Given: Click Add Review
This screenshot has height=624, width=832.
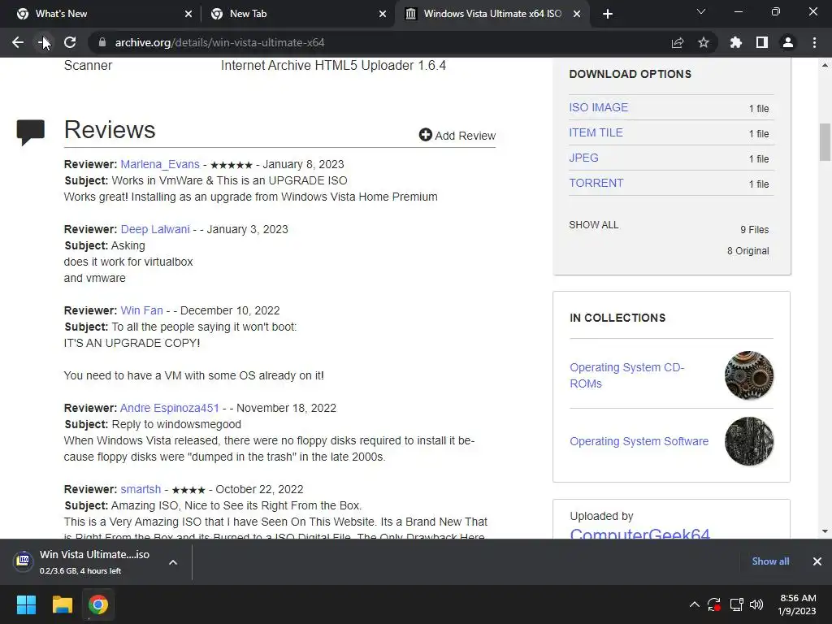Looking at the screenshot, I should click(x=457, y=136).
